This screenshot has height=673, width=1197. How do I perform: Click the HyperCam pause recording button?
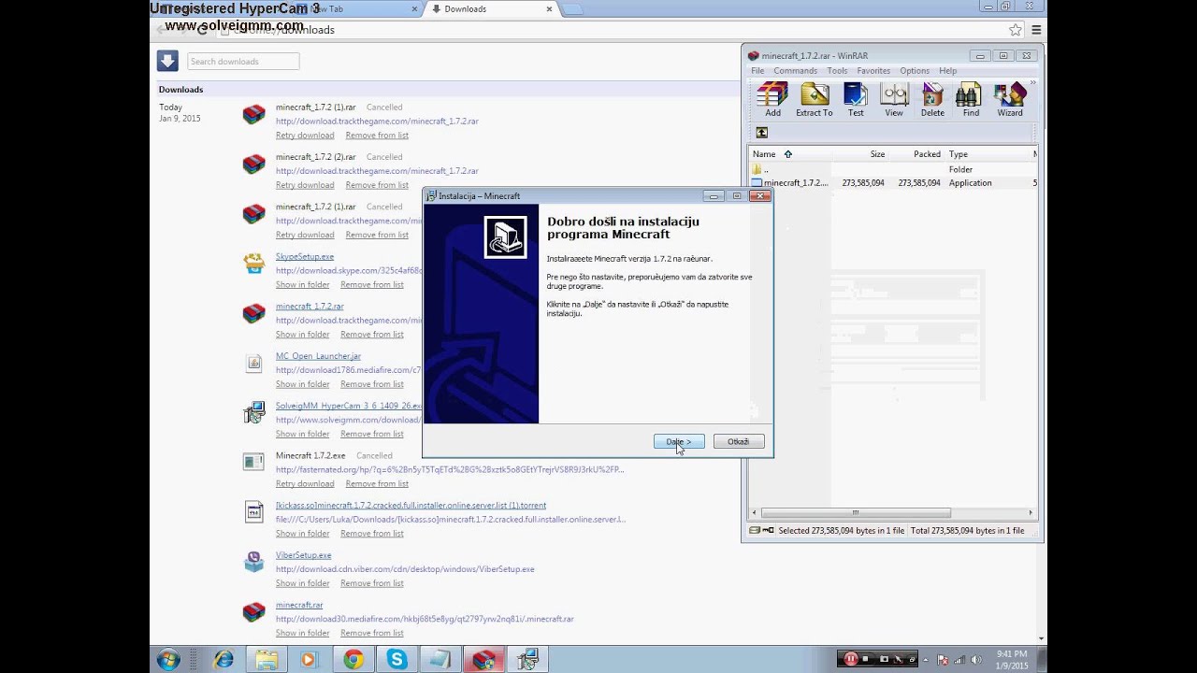point(851,659)
